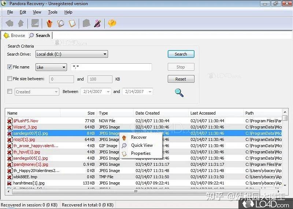This screenshot has width=293, height=209.
Task: Click the Recover icon in context menu
Action: (x=124, y=138)
